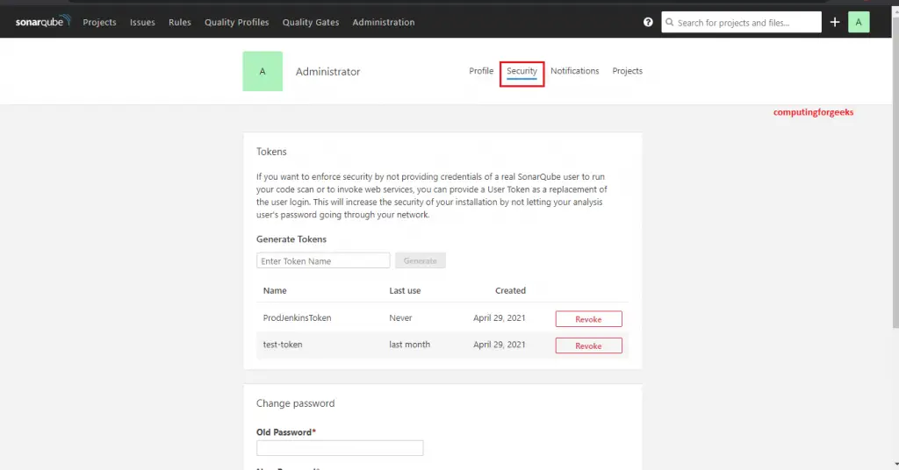Viewport: 899px width, 470px height.
Task: Switch to the Notifications tab
Action: tap(574, 71)
